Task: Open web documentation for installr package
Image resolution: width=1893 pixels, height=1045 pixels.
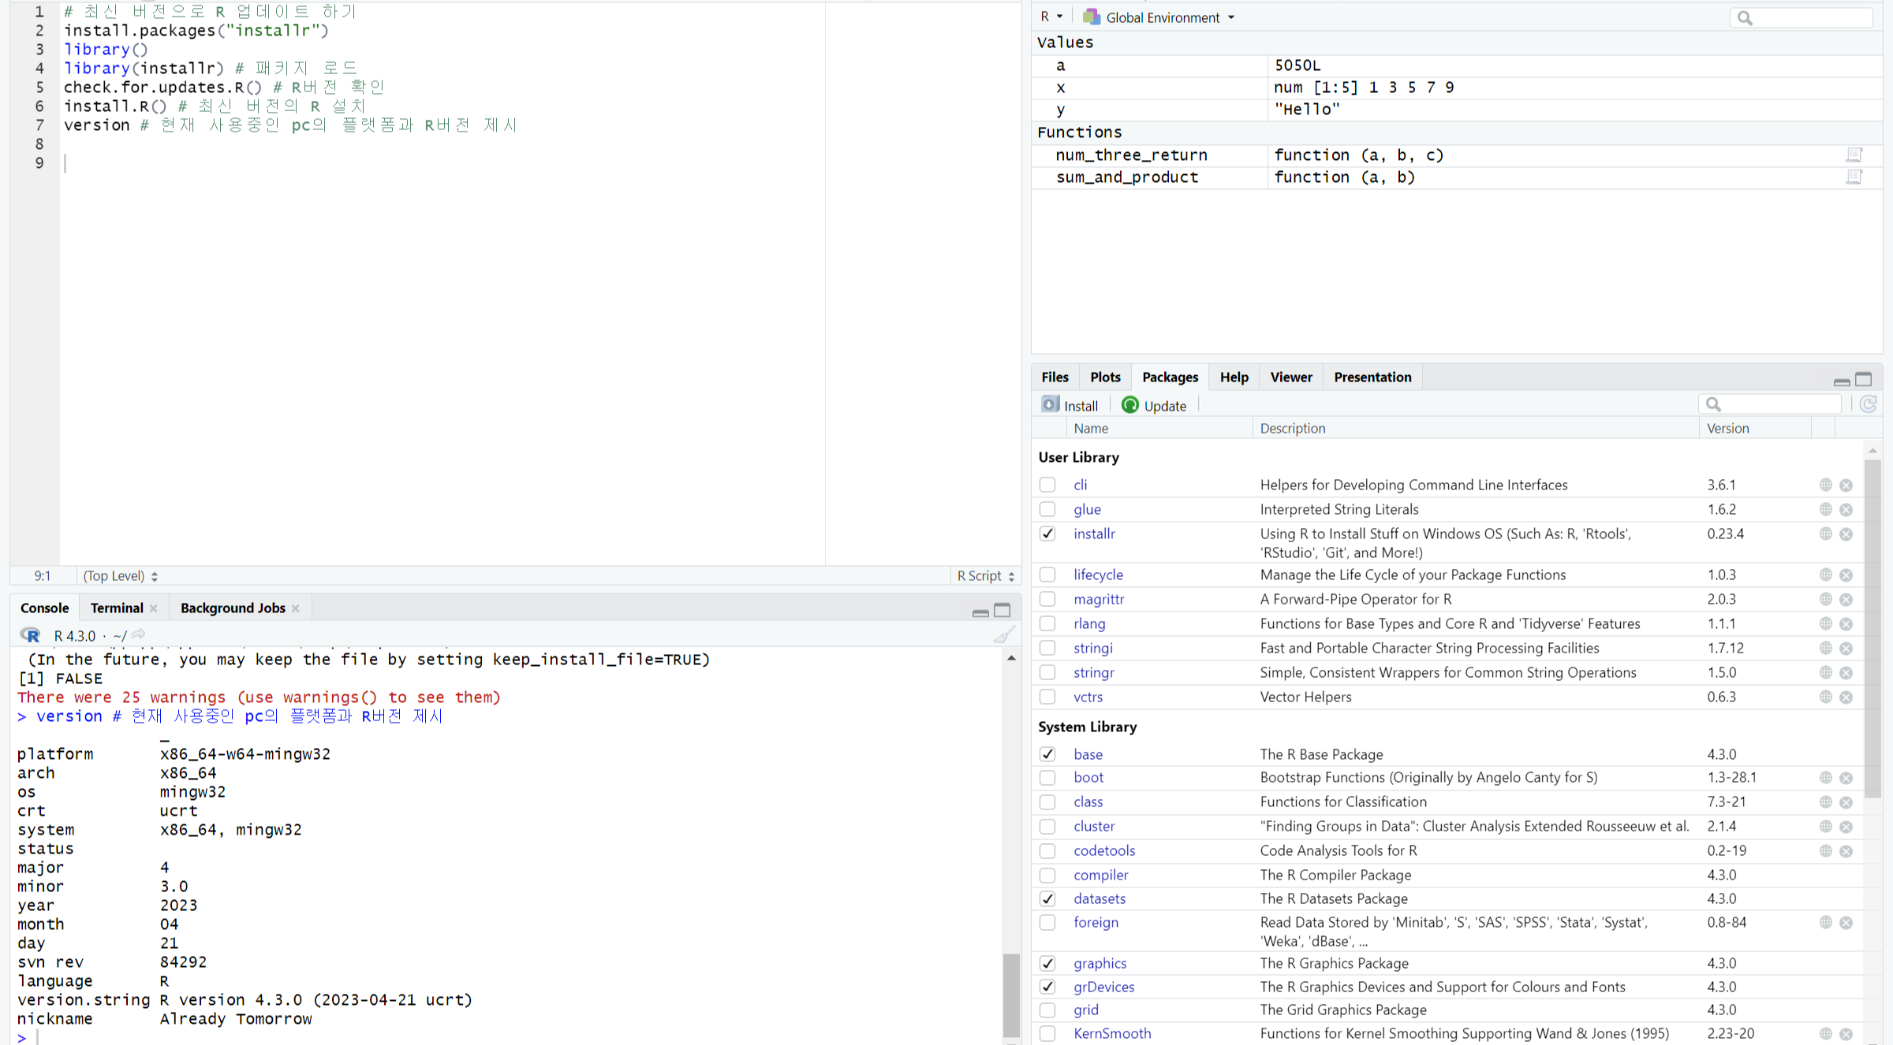Action: tap(1826, 534)
